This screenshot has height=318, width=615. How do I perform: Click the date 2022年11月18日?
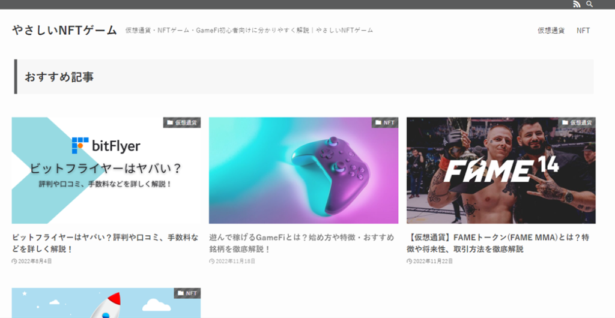point(235,261)
